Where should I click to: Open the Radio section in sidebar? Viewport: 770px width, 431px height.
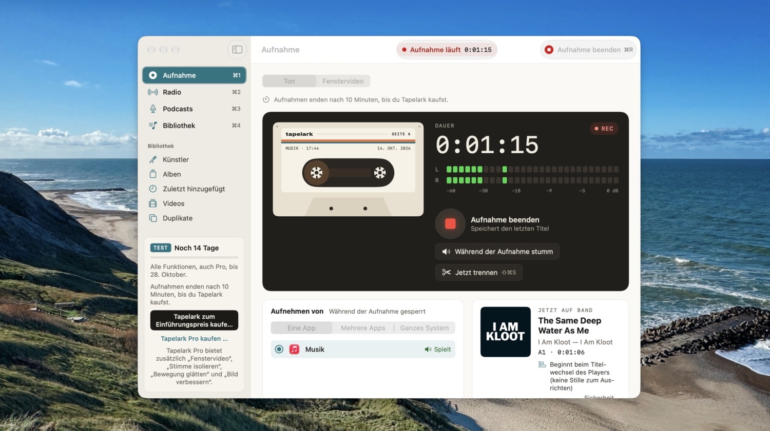pyautogui.click(x=194, y=92)
